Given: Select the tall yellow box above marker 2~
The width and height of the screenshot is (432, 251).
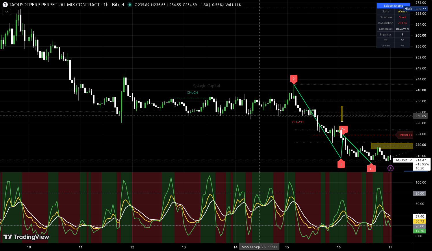Looking at the screenshot, I should tap(342, 114).
